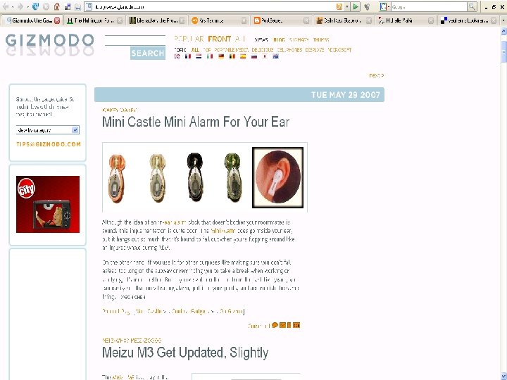Filter topics by CELLPHONES

pyautogui.click(x=289, y=50)
